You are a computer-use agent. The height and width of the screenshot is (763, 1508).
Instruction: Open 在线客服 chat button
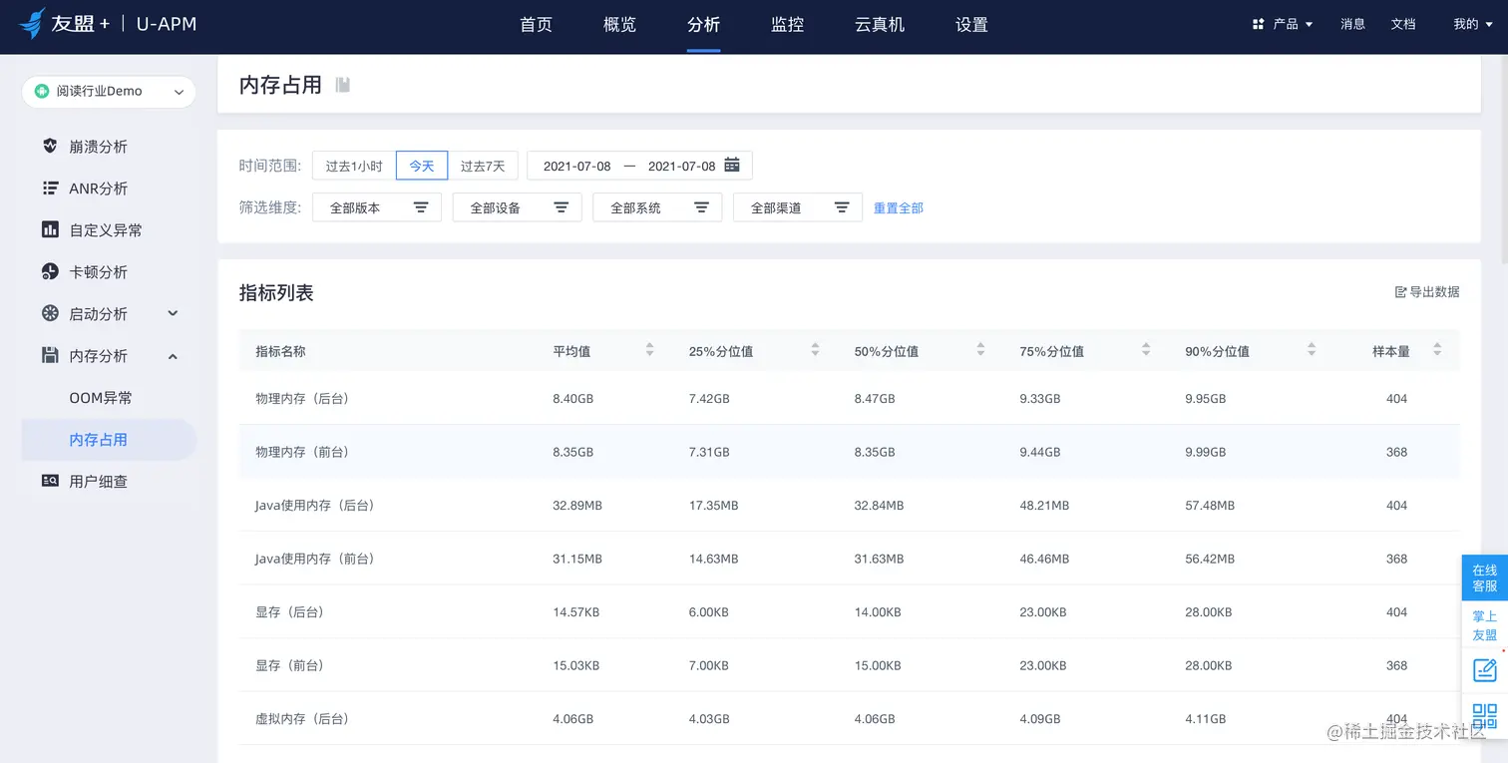click(x=1485, y=578)
